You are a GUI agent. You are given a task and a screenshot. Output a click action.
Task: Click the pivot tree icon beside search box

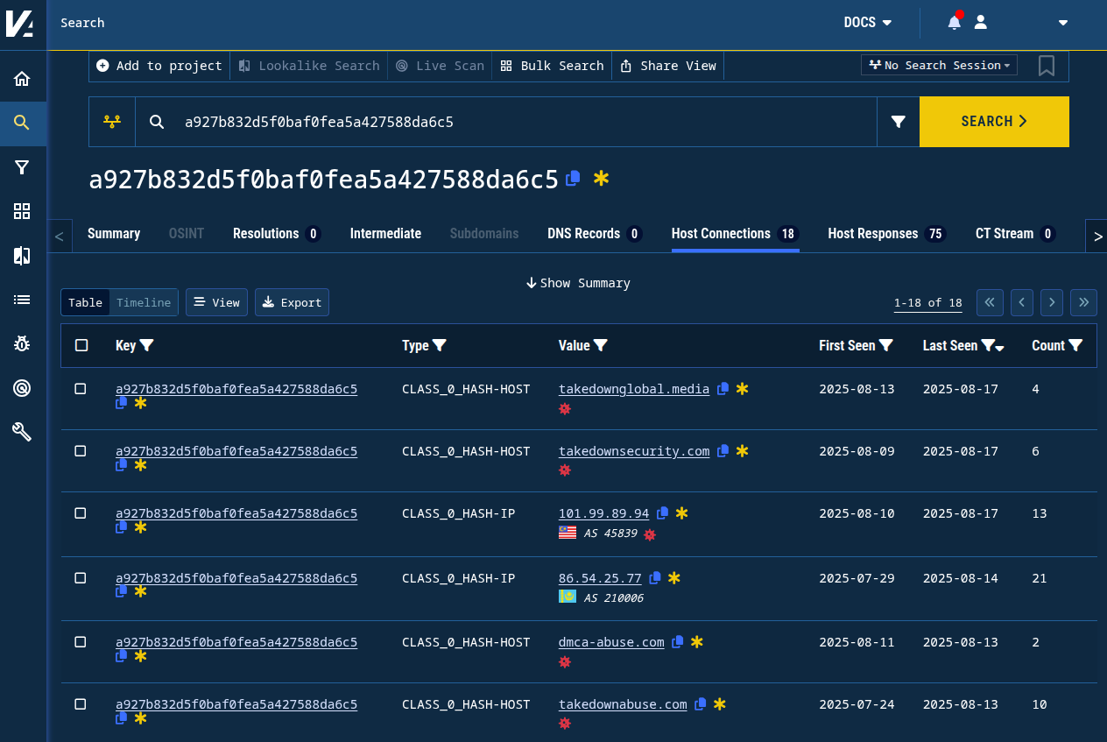[112, 122]
